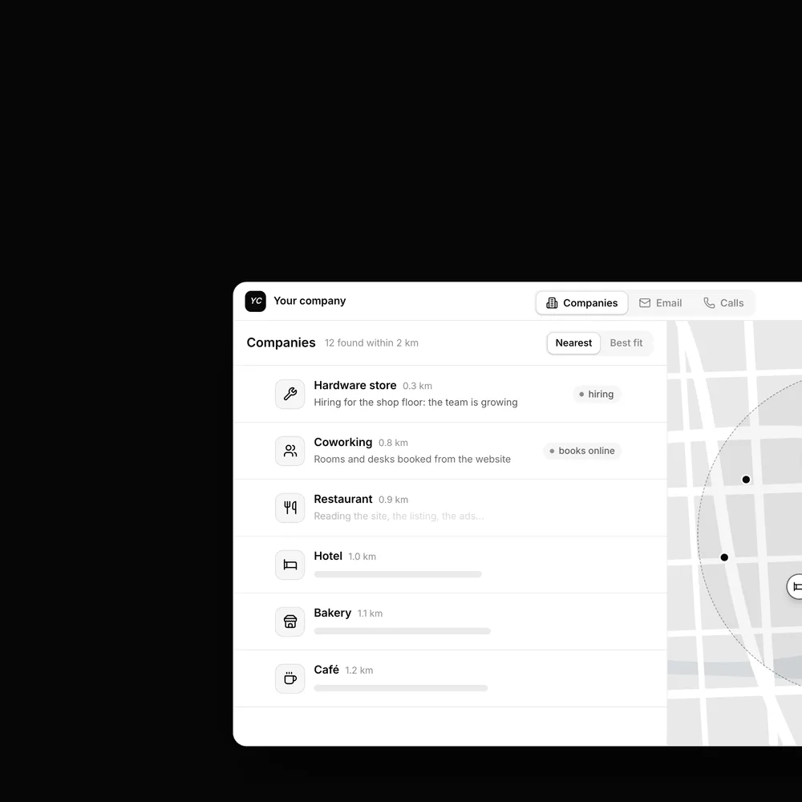
Task: Click the Bakery storefront icon
Action: pyautogui.click(x=290, y=622)
